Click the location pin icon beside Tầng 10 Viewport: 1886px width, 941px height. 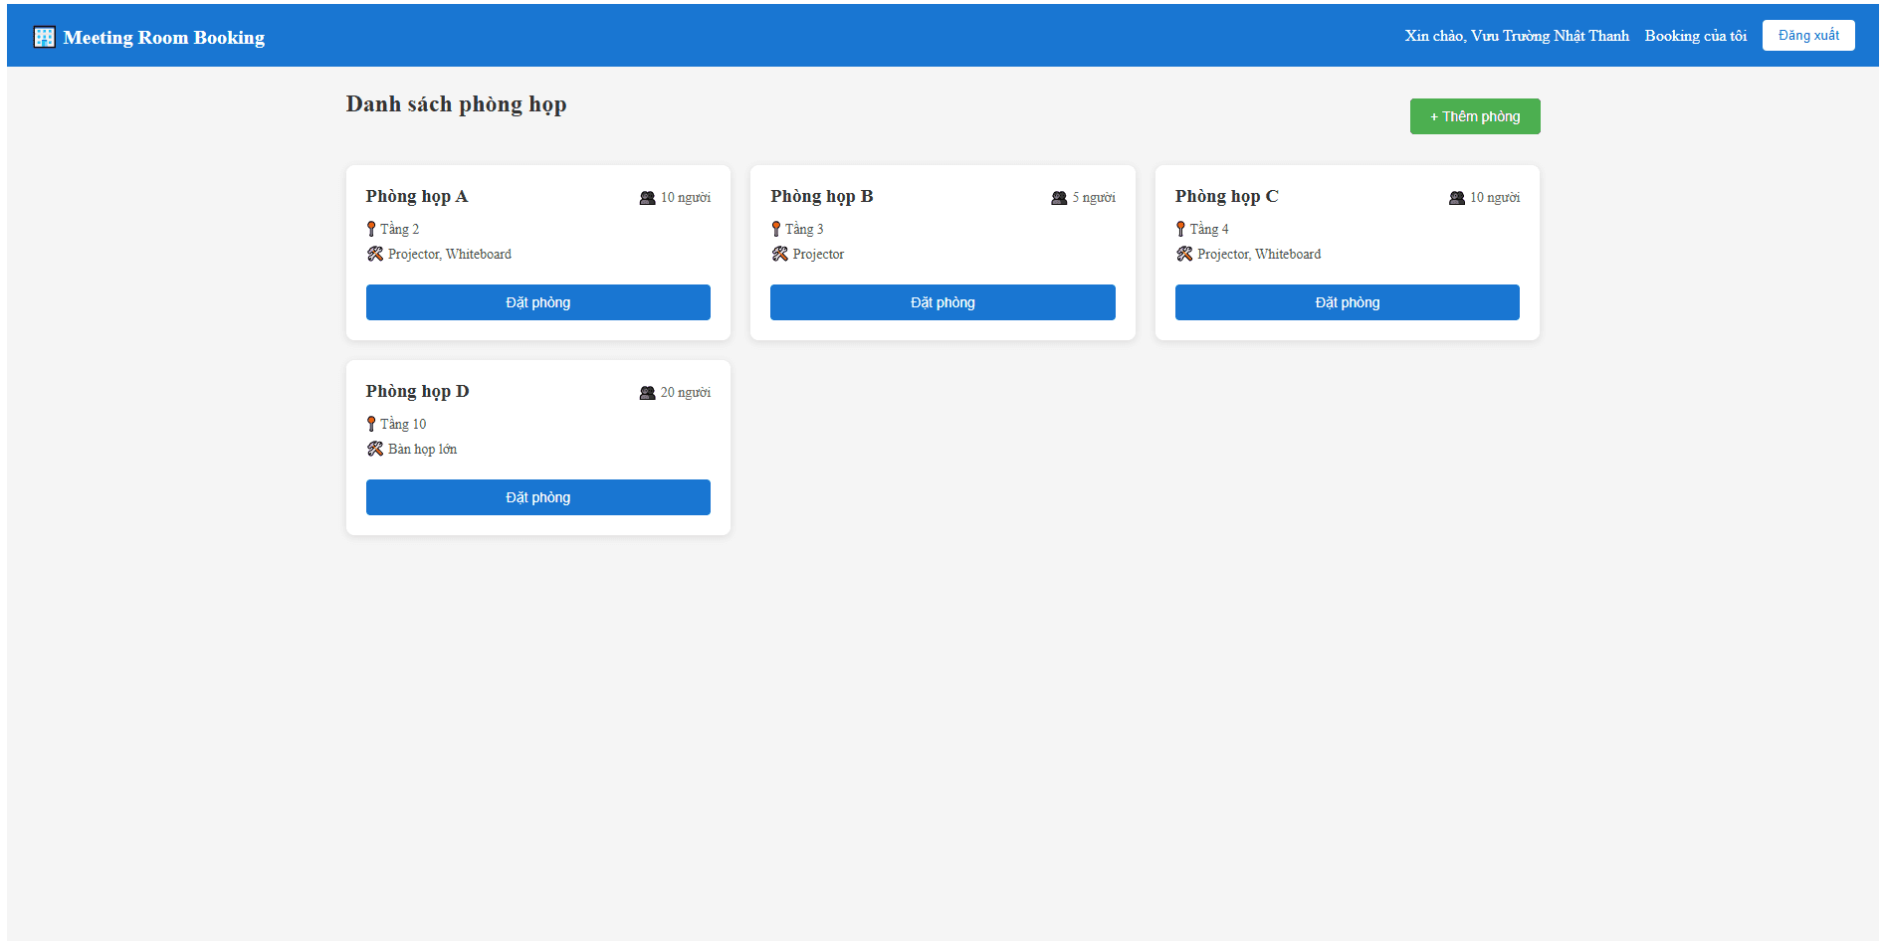[x=371, y=424]
